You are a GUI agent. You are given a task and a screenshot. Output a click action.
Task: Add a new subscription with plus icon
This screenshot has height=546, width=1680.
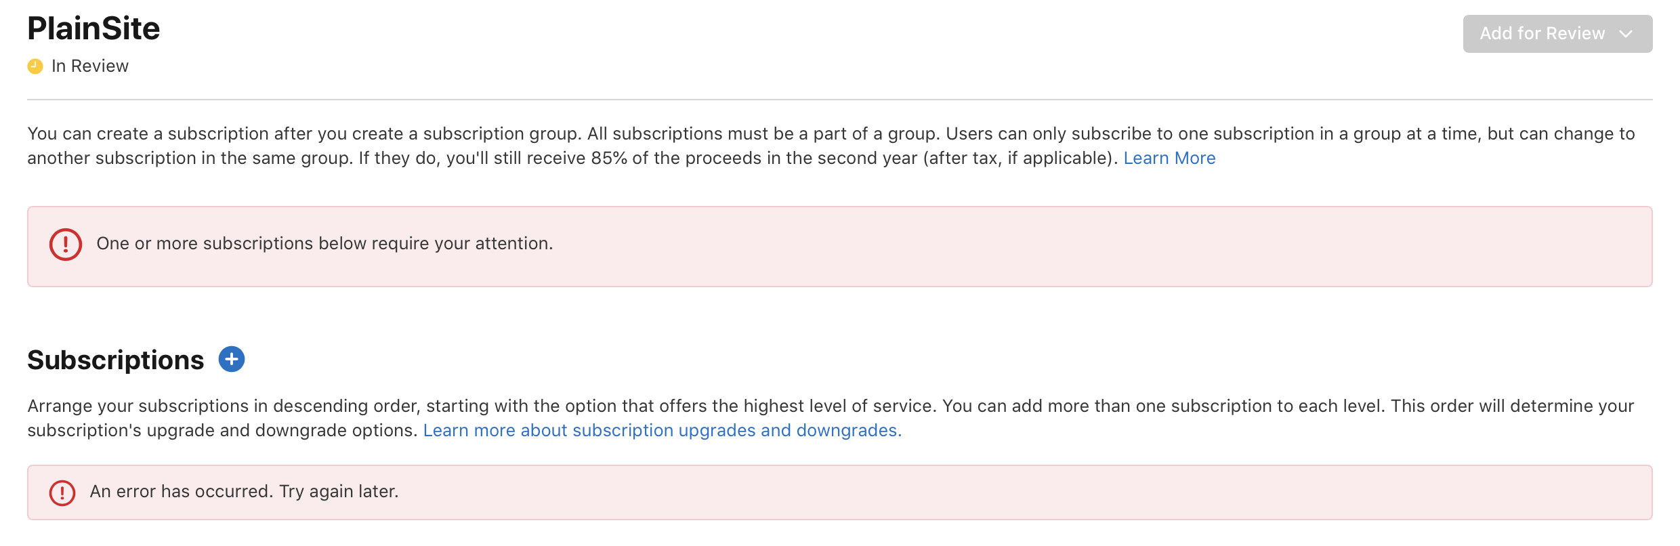click(x=232, y=359)
